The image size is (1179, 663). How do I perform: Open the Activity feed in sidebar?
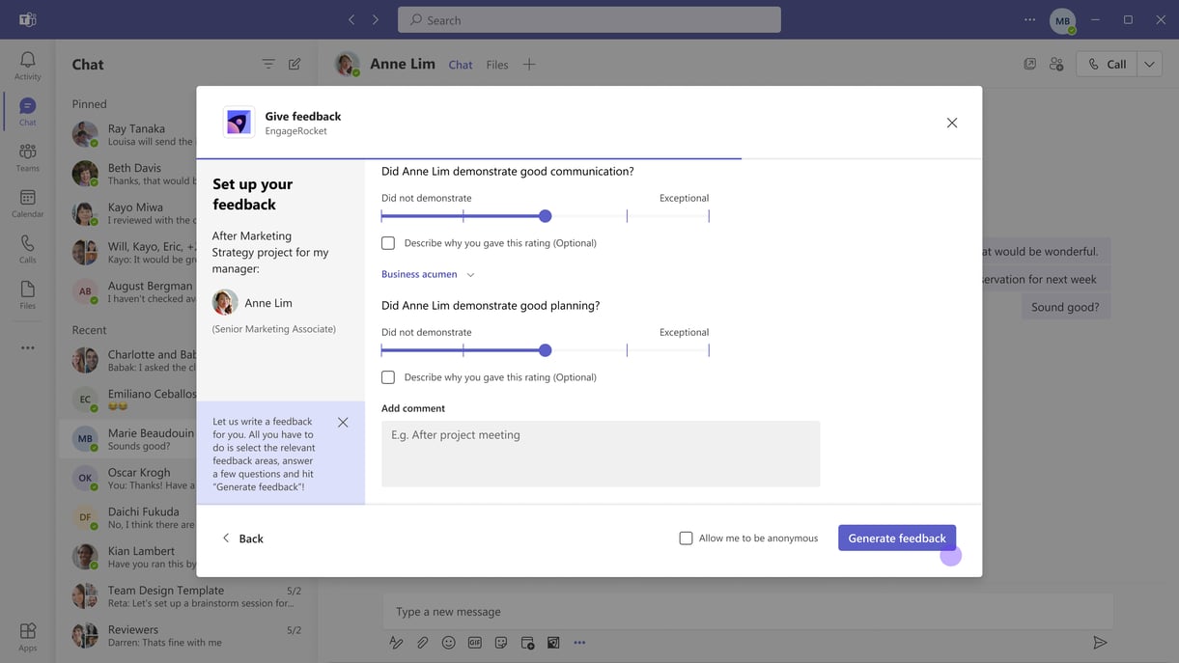click(x=27, y=66)
